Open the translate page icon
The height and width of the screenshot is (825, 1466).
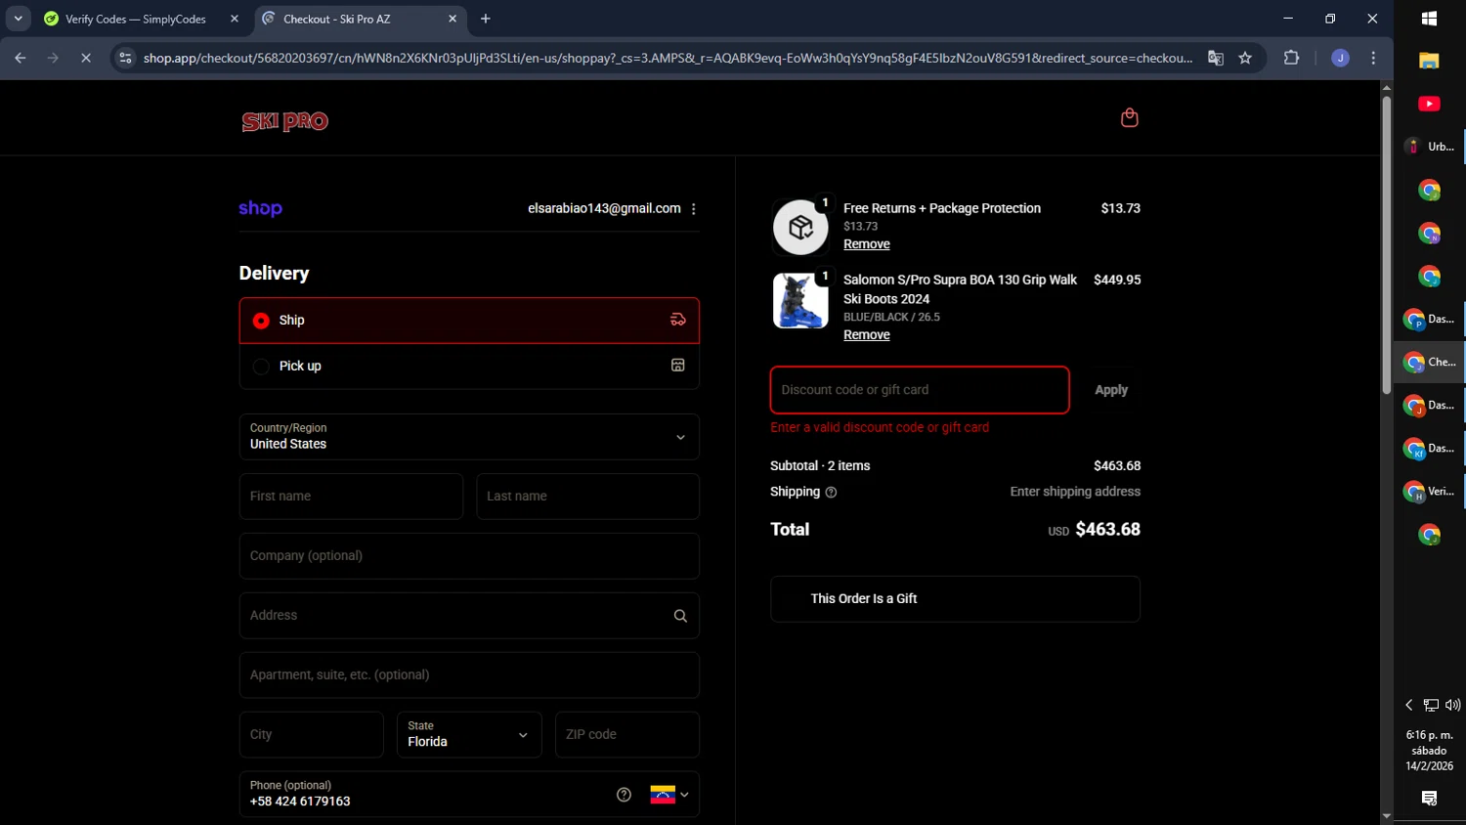pos(1216,59)
